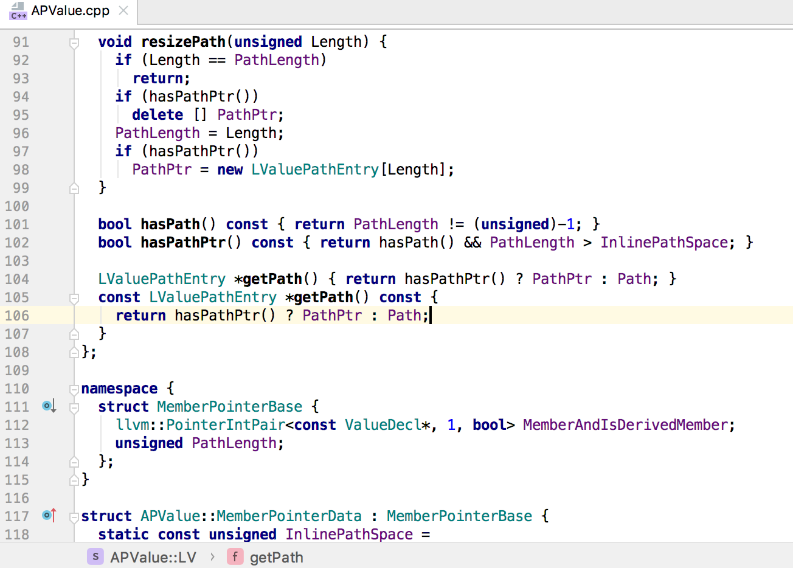
Task: Select the APValue.cpp editor tab
Action: tap(69, 11)
